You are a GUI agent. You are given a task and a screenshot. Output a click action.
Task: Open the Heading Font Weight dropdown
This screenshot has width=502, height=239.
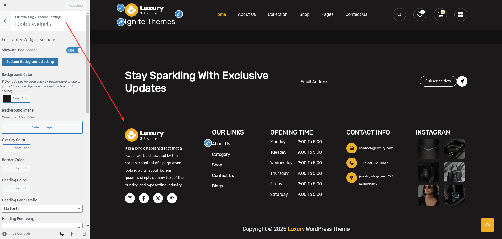coord(42,226)
